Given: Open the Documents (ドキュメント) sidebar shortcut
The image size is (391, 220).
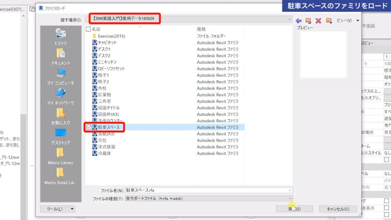Looking at the screenshot, I should [x=60, y=57].
